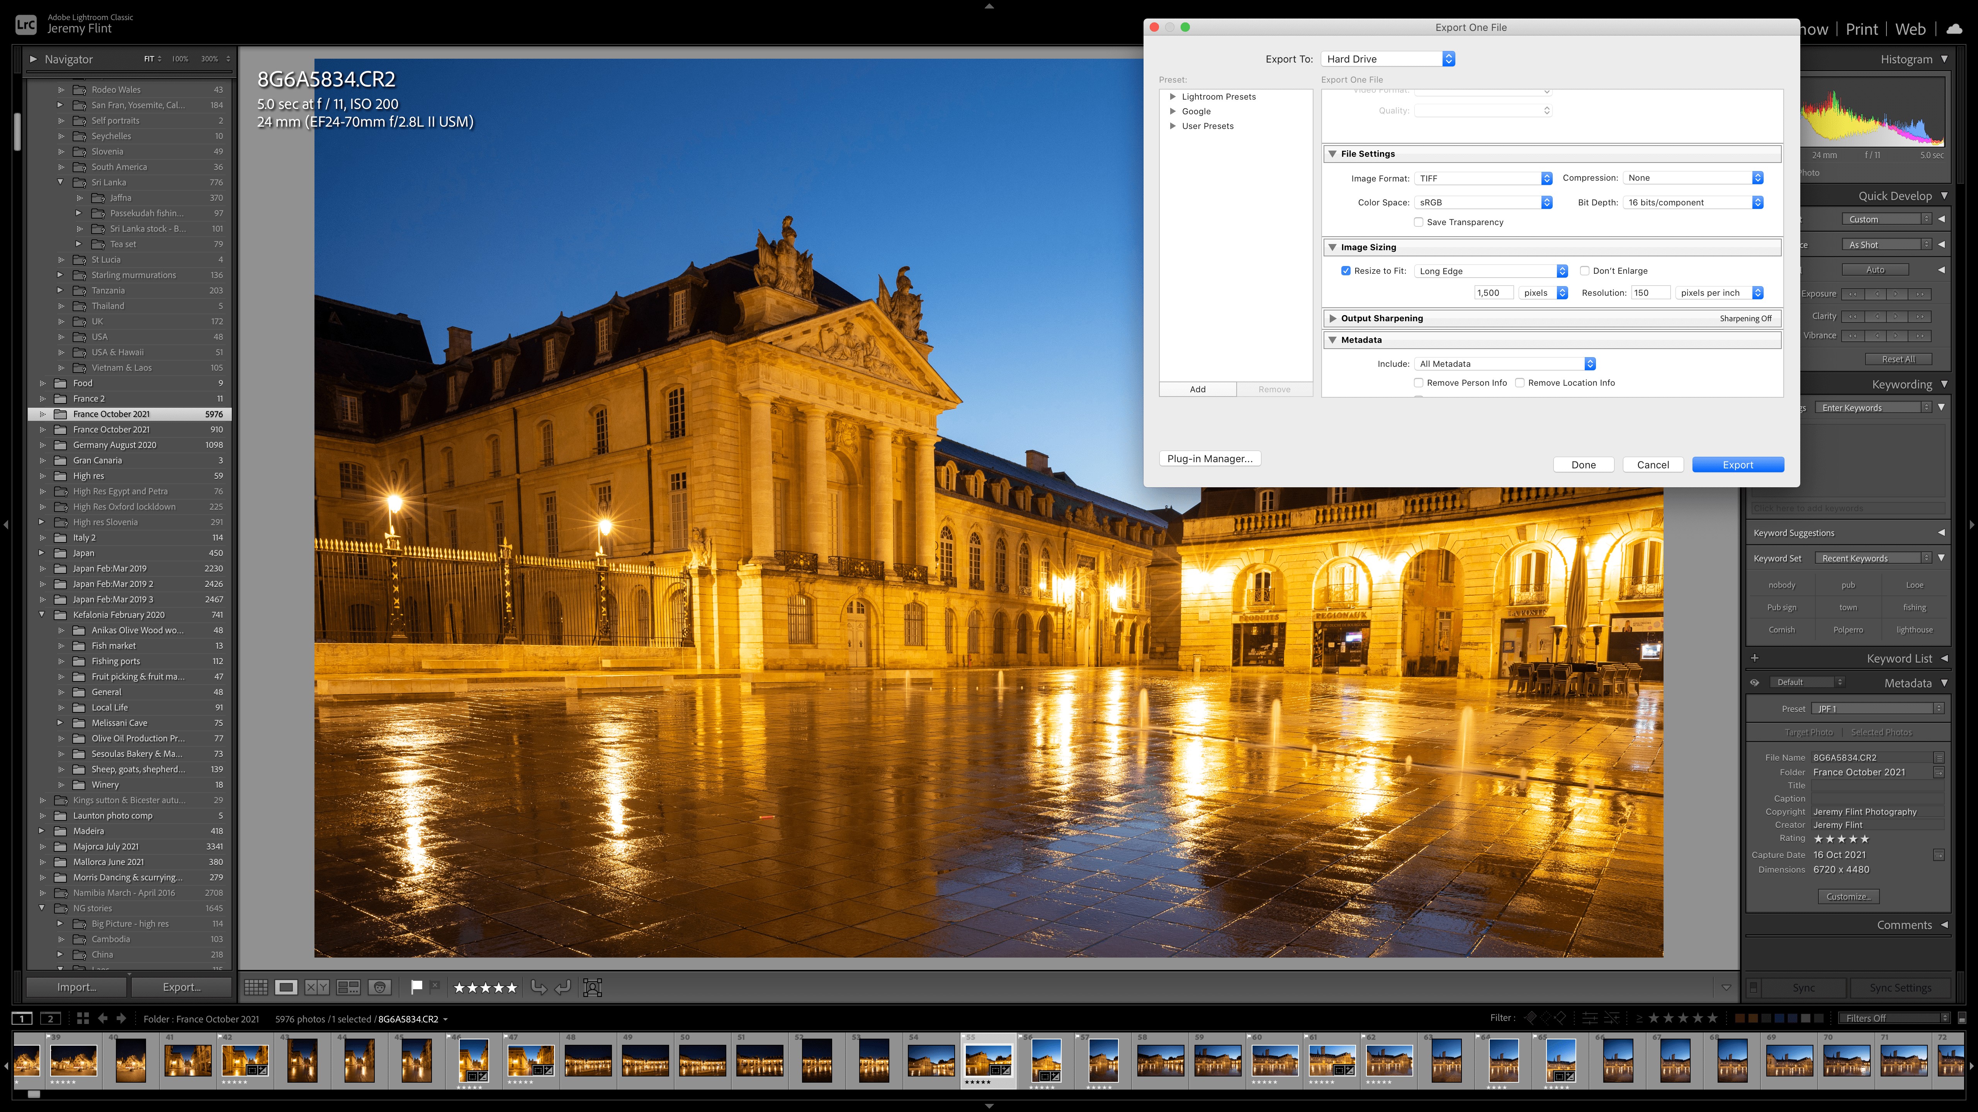Expand the Output Sharpening section
This screenshot has width=1978, height=1112.
point(1334,318)
